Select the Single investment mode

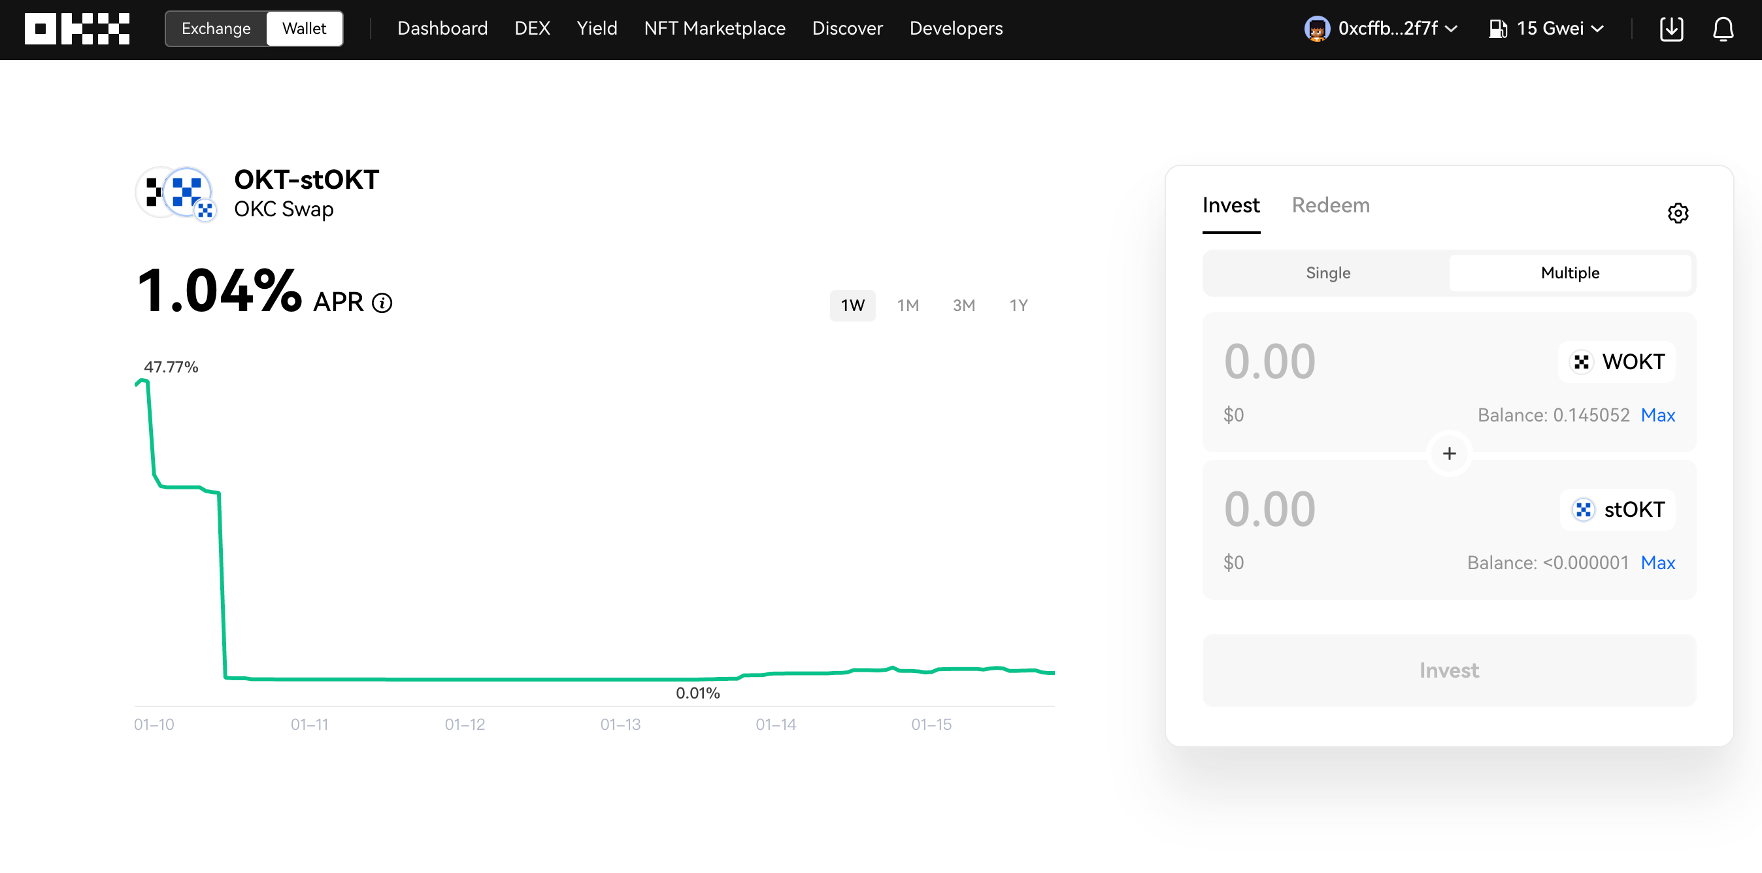click(x=1327, y=272)
